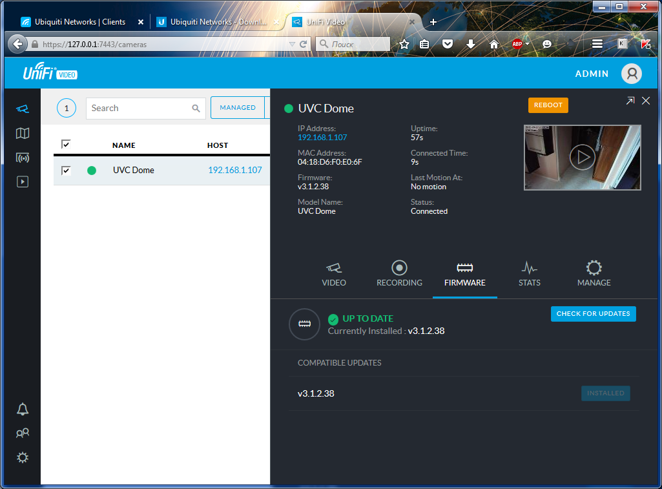Open Live View sidebar icon
Image resolution: width=662 pixels, height=489 pixels.
(x=23, y=158)
